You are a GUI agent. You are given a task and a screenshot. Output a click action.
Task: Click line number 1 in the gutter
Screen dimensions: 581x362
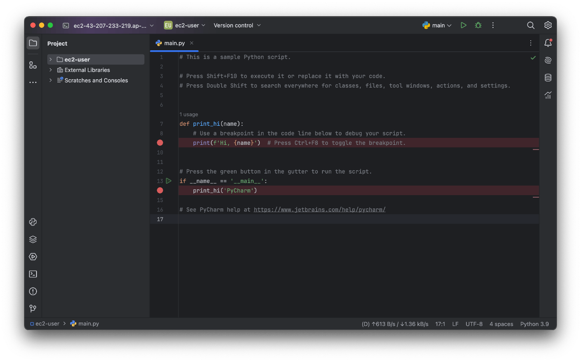click(161, 57)
